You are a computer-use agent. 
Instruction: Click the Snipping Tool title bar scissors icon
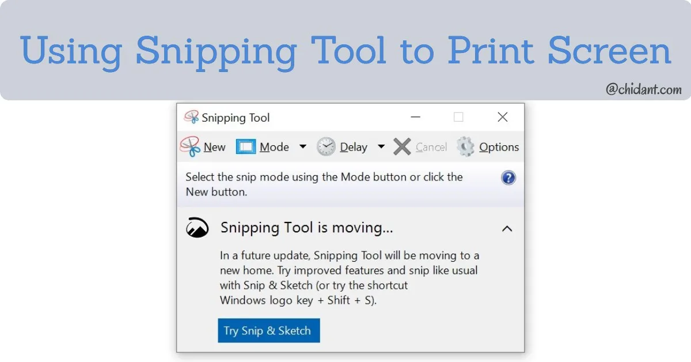click(x=191, y=118)
